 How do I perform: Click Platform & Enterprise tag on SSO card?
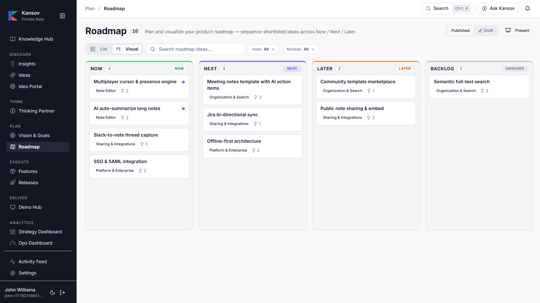[x=115, y=170]
